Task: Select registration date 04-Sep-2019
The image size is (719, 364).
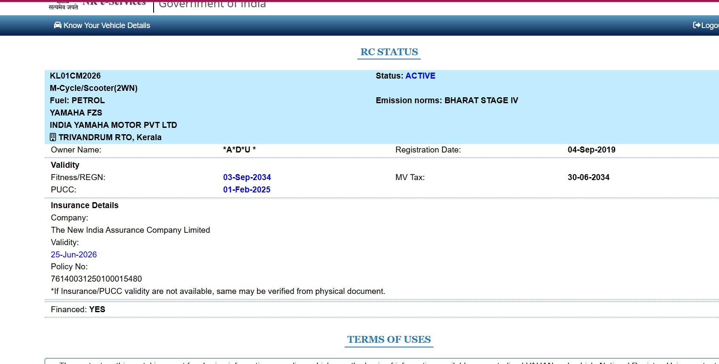Action: 591,150
